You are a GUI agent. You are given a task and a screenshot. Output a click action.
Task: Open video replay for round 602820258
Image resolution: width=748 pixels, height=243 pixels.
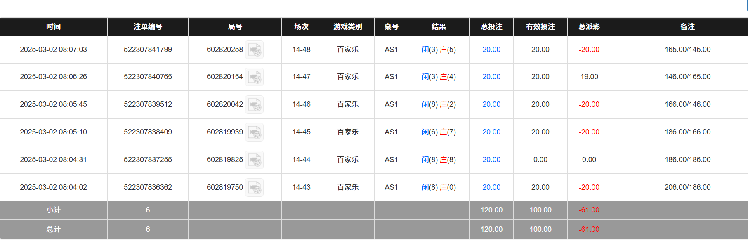(x=254, y=50)
